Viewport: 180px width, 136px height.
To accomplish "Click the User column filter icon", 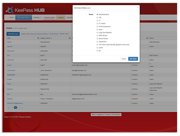I will coord(38,38).
